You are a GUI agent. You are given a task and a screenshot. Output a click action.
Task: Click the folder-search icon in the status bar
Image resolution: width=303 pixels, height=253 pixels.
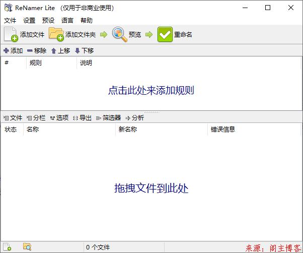27,247
